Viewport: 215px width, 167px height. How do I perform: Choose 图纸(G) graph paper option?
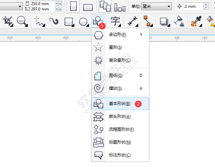[120, 76]
